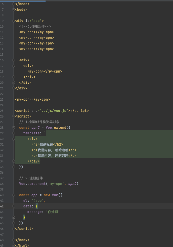Image resolution: width=173 pixels, height=247 pixels.
Task: Click the '你好啊' string value
Action: [x=53, y=212]
